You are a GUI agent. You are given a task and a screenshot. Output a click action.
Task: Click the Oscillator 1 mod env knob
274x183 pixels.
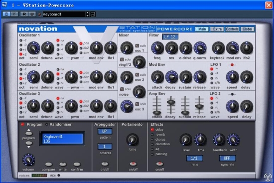click(96, 48)
